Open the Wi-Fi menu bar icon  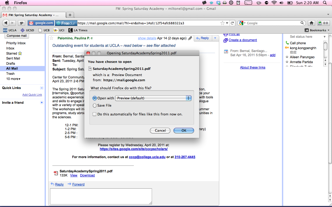click(274, 3)
